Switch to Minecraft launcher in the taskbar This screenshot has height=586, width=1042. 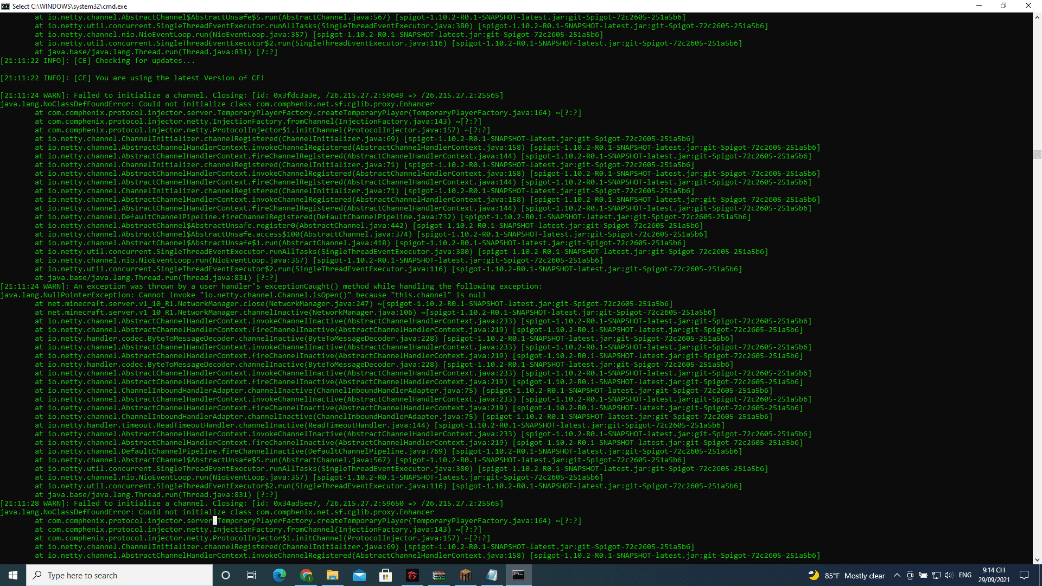pos(466,575)
